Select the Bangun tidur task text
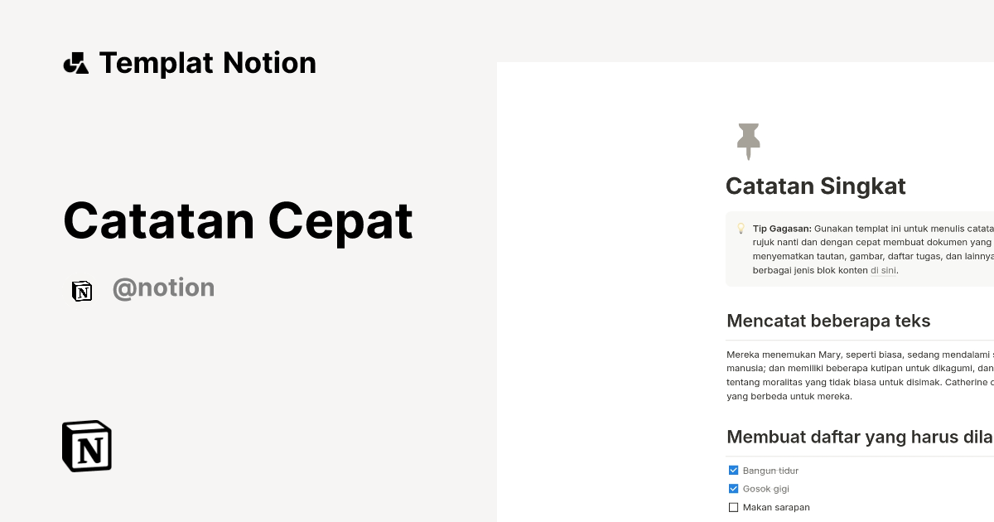Viewport: 994px width, 522px height. pos(772,470)
